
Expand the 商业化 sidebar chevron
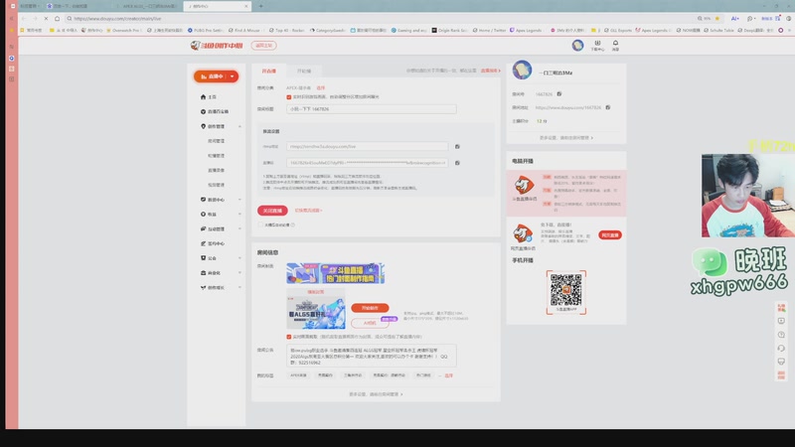pyautogui.click(x=239, y=272)
